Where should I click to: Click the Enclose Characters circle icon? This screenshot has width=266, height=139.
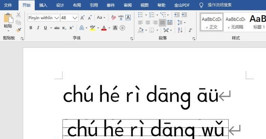coord(122,28)
